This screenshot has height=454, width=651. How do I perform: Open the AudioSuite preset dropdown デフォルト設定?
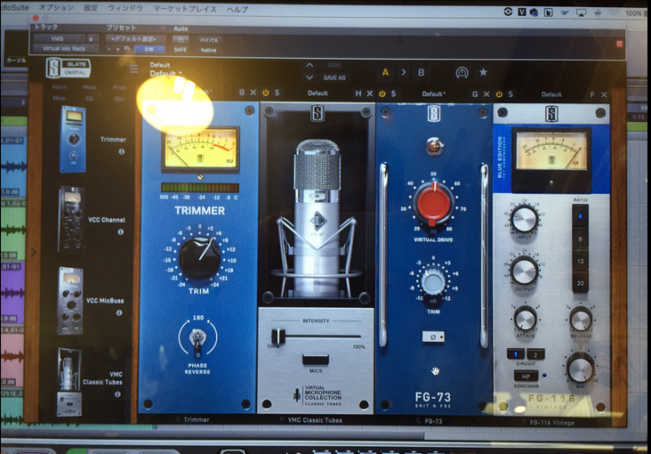pos(135,38)
